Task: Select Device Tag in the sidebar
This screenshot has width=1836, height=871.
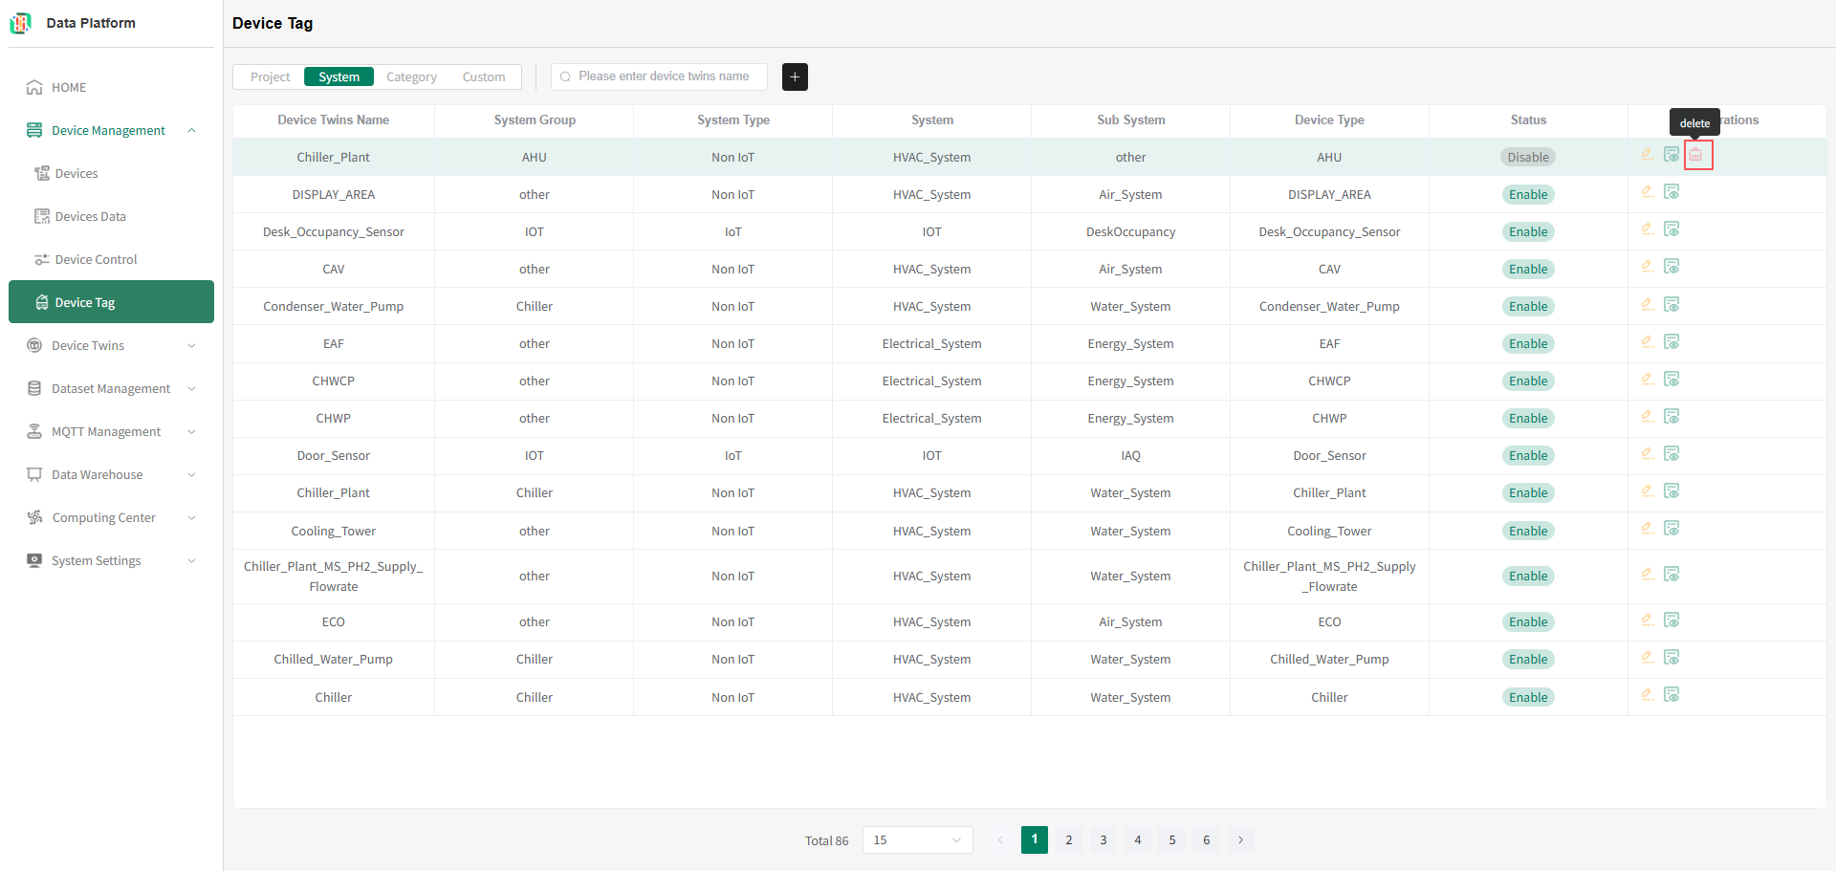Action: 111,302
